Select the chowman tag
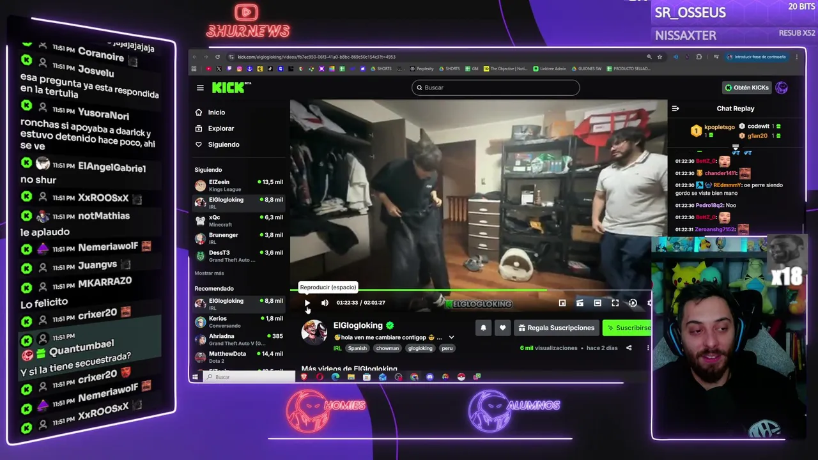The width and height of the screenshot is (818, 460). click(387, 348)
